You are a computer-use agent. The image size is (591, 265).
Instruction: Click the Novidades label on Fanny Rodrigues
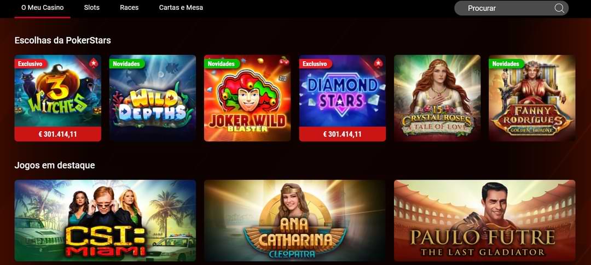(x=506, y=63)
